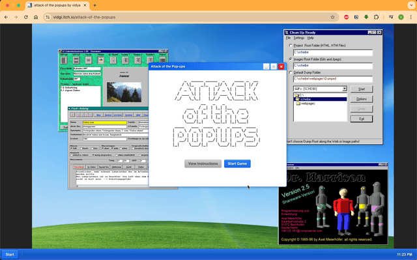Click the Dumped folder path input field
The height and width of the screenshot is (260, 417).
click(x=333, y=79)
